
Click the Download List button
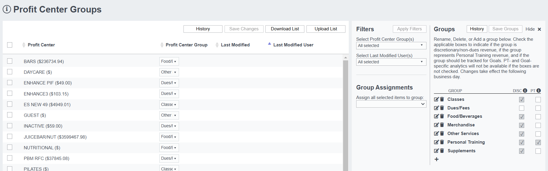[285, 29]
